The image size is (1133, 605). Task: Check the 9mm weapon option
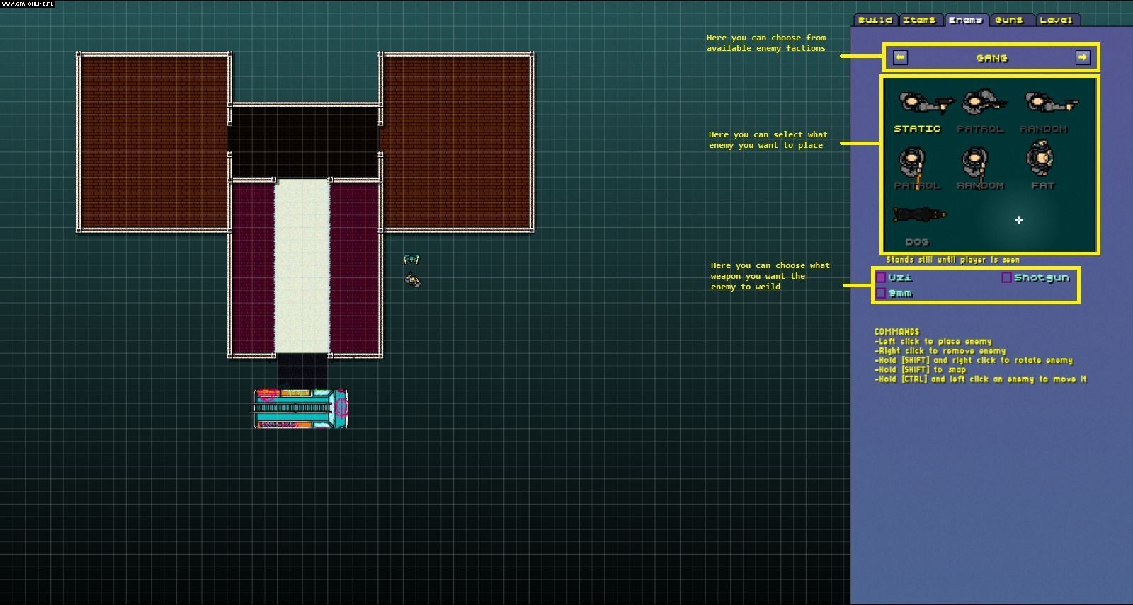[x=882, y=293]
